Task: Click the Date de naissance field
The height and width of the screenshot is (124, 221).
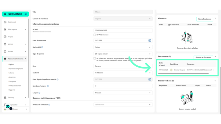Action: click(123, 40)
